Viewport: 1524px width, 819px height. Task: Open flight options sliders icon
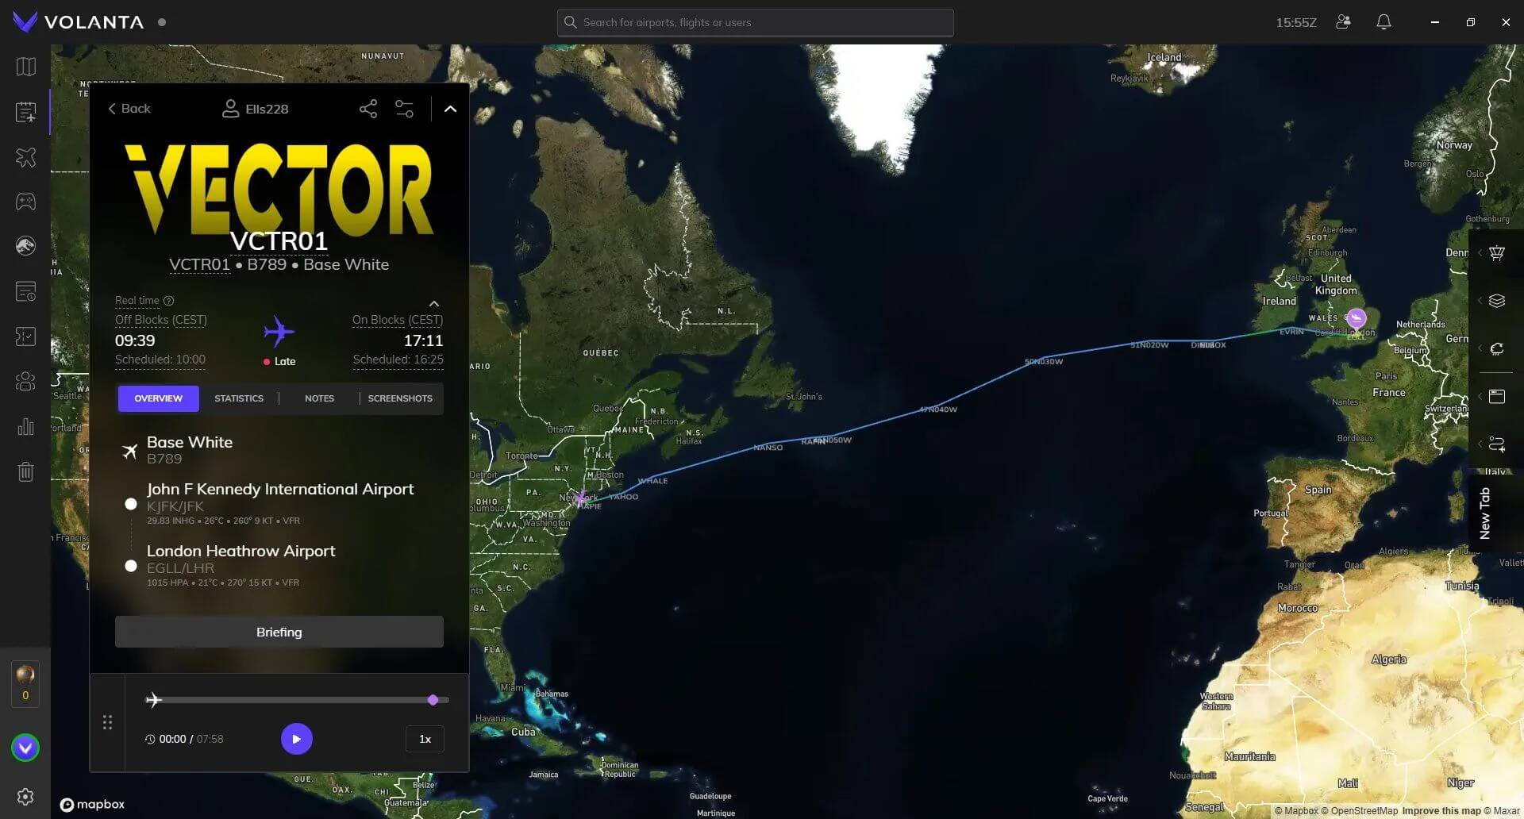[405, 109]
